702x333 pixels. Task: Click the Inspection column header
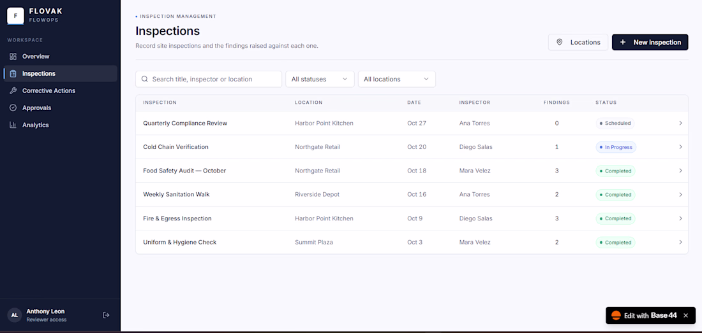pos(160,103)
